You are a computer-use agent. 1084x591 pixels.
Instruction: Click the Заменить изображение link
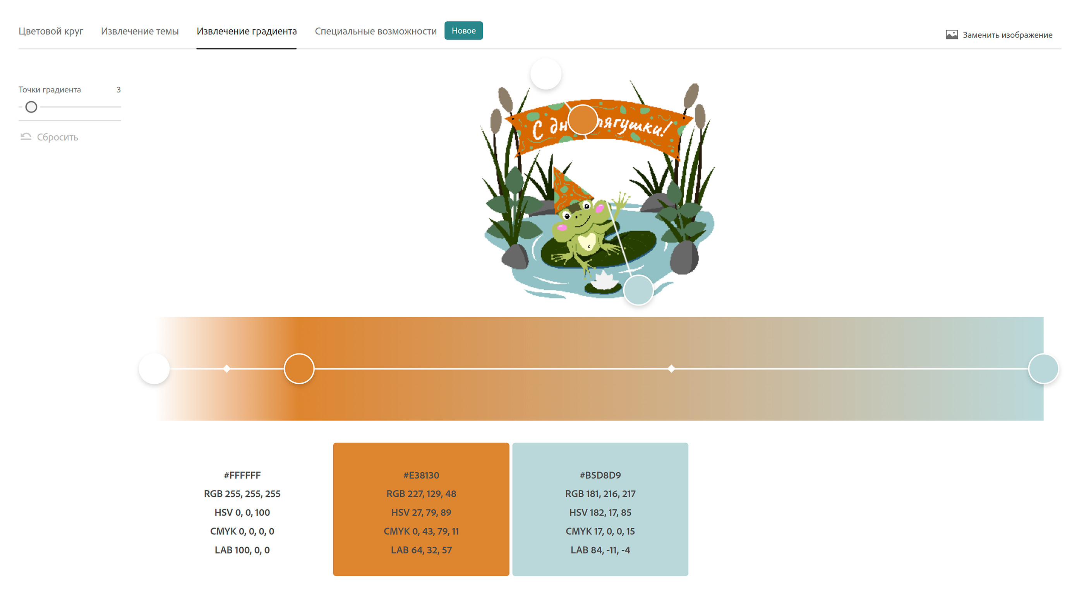(1007, 35)
